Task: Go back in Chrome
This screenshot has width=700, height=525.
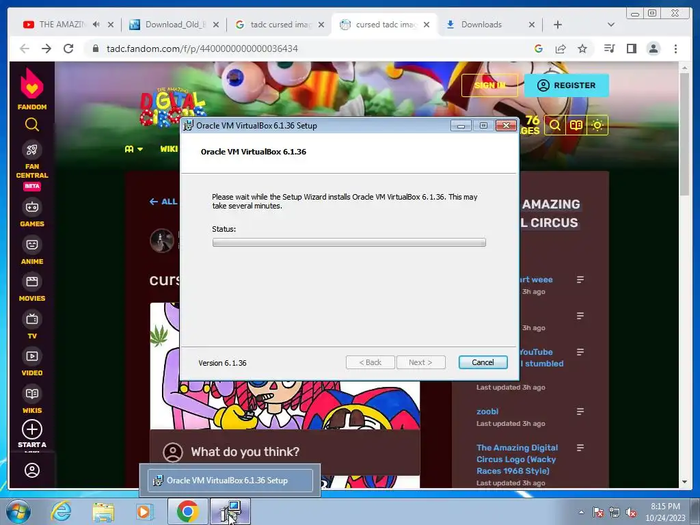Action: coord(25,49)
